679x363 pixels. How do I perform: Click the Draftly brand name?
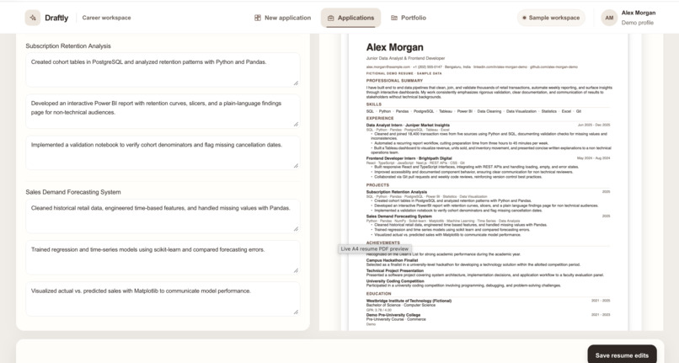(x=56, y=18)
